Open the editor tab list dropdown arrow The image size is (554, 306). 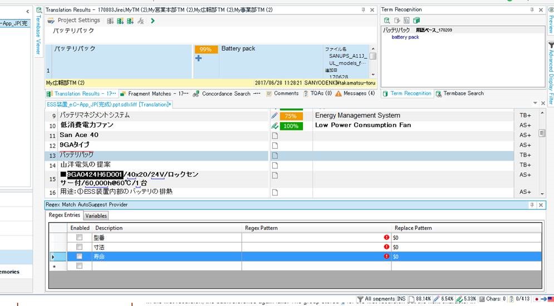pos(535,103)
